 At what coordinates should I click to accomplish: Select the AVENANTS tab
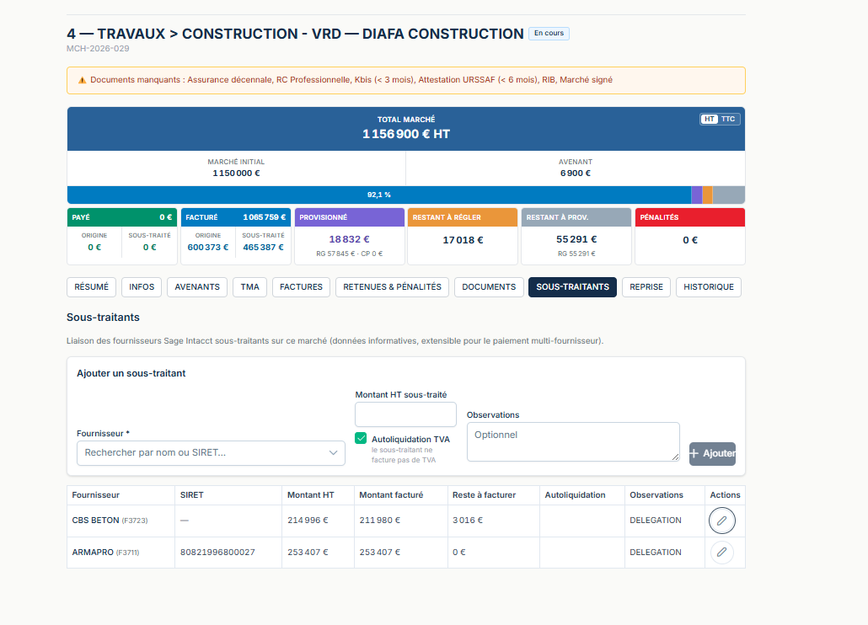click(197, 287)
